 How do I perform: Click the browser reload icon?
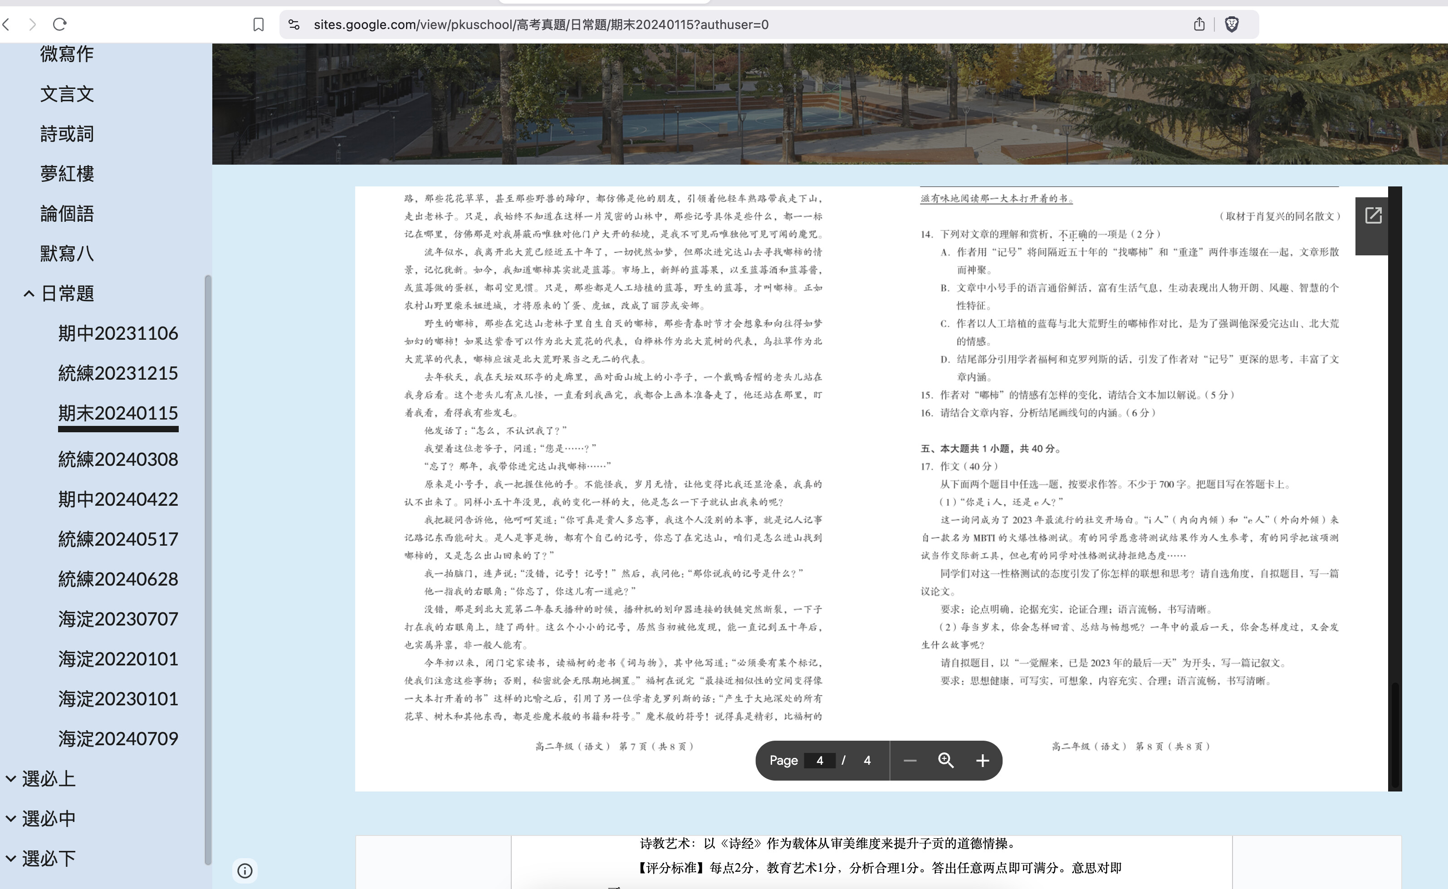pos(60,24)
